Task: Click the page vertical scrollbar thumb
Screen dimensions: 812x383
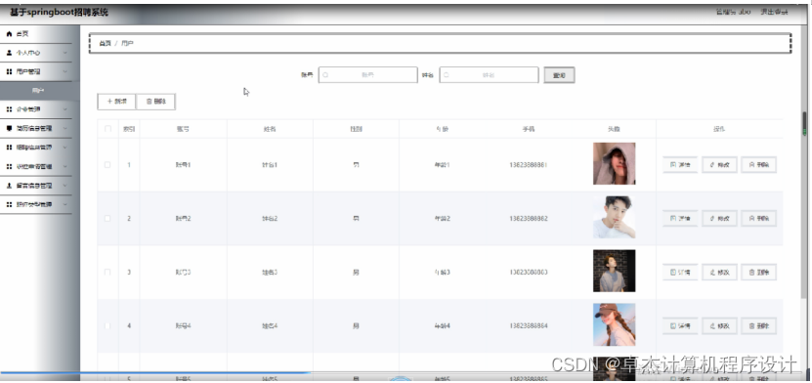Action: click(x=804, y=124)
